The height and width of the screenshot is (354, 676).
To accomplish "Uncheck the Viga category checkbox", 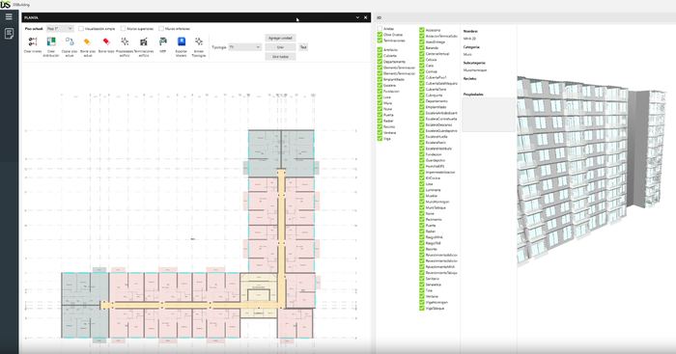I will 380,139.
